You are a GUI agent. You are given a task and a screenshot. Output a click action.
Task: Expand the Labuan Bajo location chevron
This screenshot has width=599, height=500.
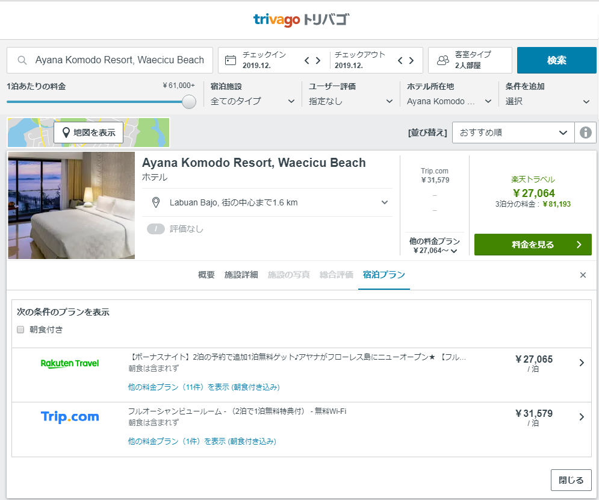[385, 202]
